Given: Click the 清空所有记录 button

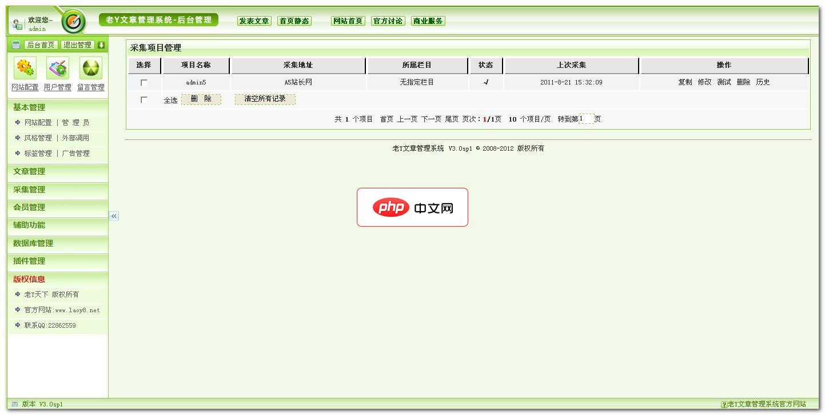Looking at the screenshot, I should pos(265,99).
